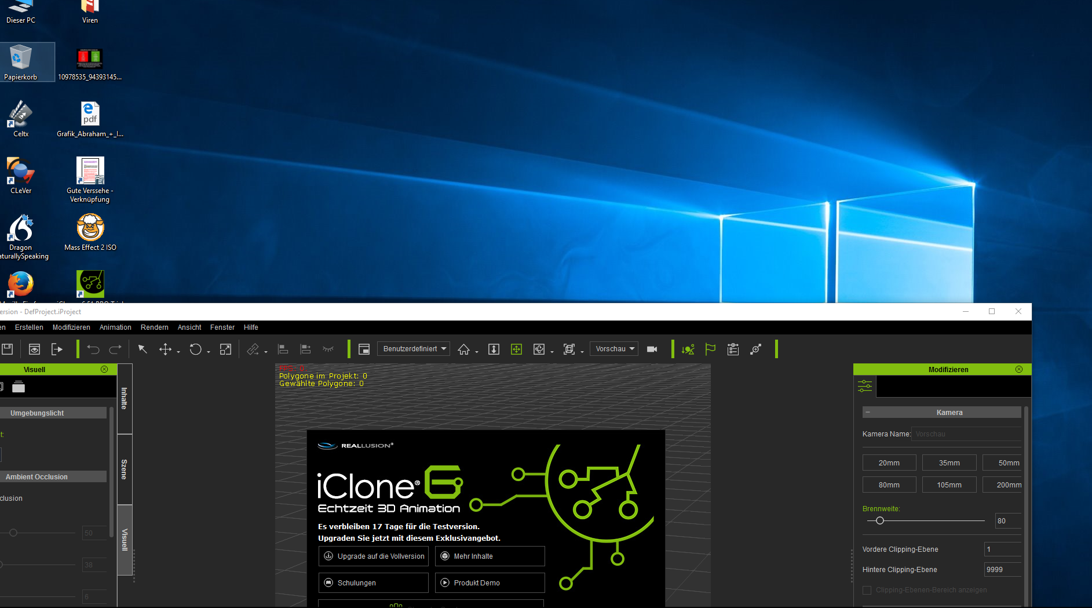Switch to the Visuell side tab
This screenshot has width=1092, height=608.
click(x=125, y=540)
